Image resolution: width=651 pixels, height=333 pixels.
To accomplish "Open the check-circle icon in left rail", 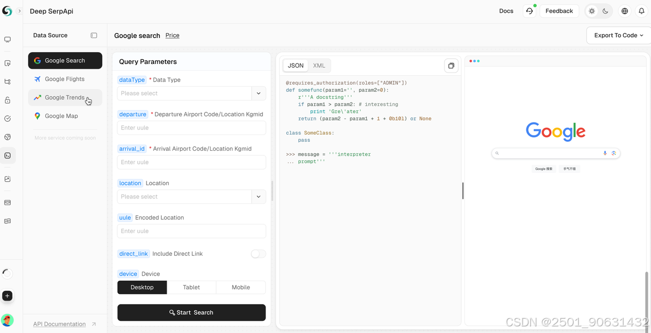I will [8, 119].
